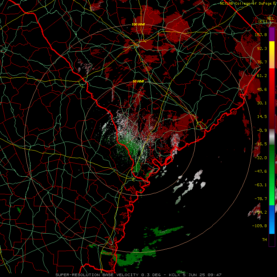Click the 61.2 legend value

coord(262,76)
